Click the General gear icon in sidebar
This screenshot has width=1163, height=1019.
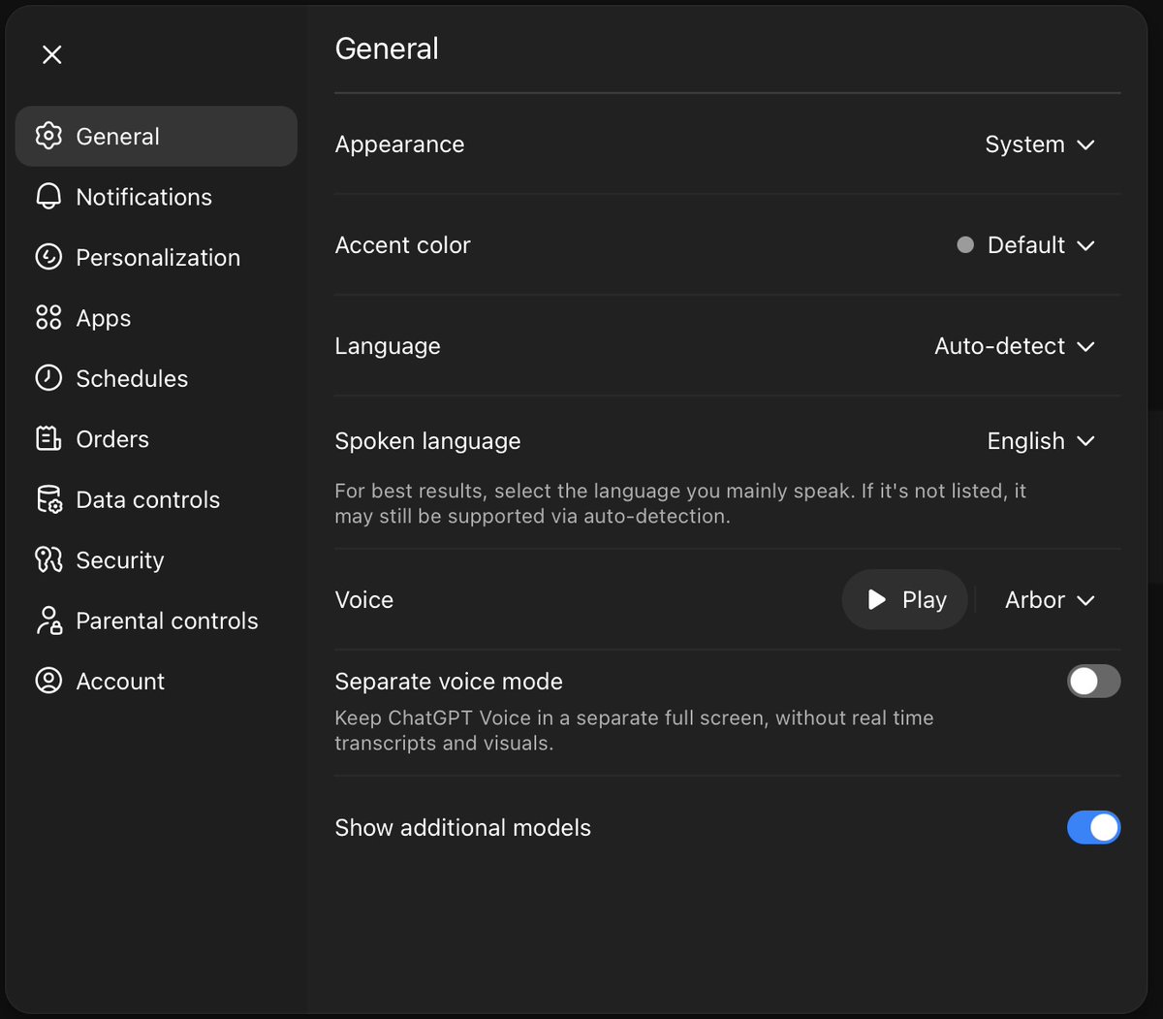[x=48, y=136]
